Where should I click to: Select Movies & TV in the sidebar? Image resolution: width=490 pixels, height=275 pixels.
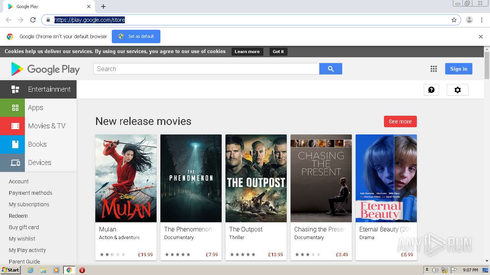[x=38, y=126]
